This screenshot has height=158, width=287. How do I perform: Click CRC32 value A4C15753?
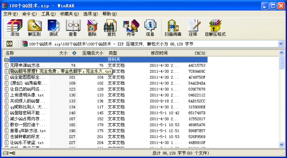pyautogui.click(x=197, y=65)
